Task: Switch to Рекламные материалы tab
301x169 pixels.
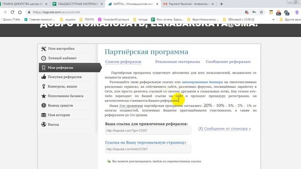Action: [178, 61]
